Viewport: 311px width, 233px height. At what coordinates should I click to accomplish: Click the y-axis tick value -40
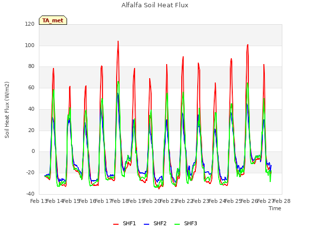click(30, 194)
